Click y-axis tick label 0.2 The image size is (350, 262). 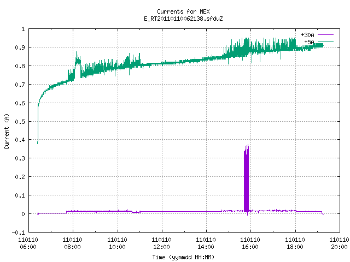tap(20, 177)
